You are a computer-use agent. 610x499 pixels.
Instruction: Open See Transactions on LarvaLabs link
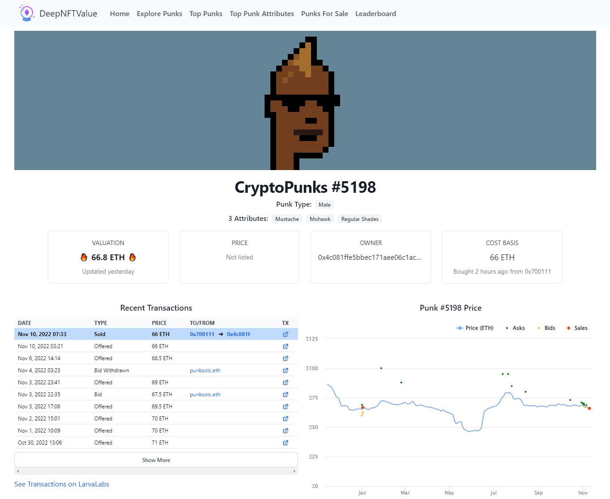click(62, 484)
